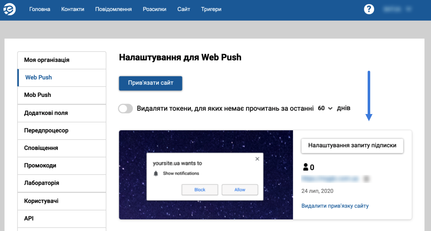Open Лабораторія settings section

pyautogui.click(x=62, y=183)
